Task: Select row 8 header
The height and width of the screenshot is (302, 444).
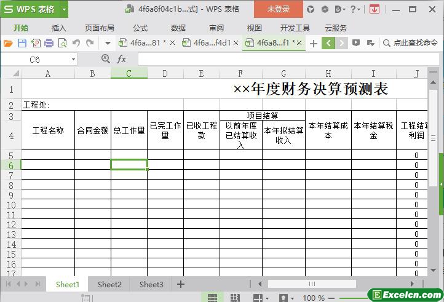Action: click(10, 185)
